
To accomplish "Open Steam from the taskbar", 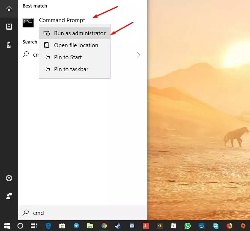I will tap(118, 226).
